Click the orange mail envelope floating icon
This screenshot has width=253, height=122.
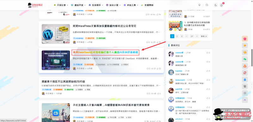pyautogui.click(x=245, y=46)
